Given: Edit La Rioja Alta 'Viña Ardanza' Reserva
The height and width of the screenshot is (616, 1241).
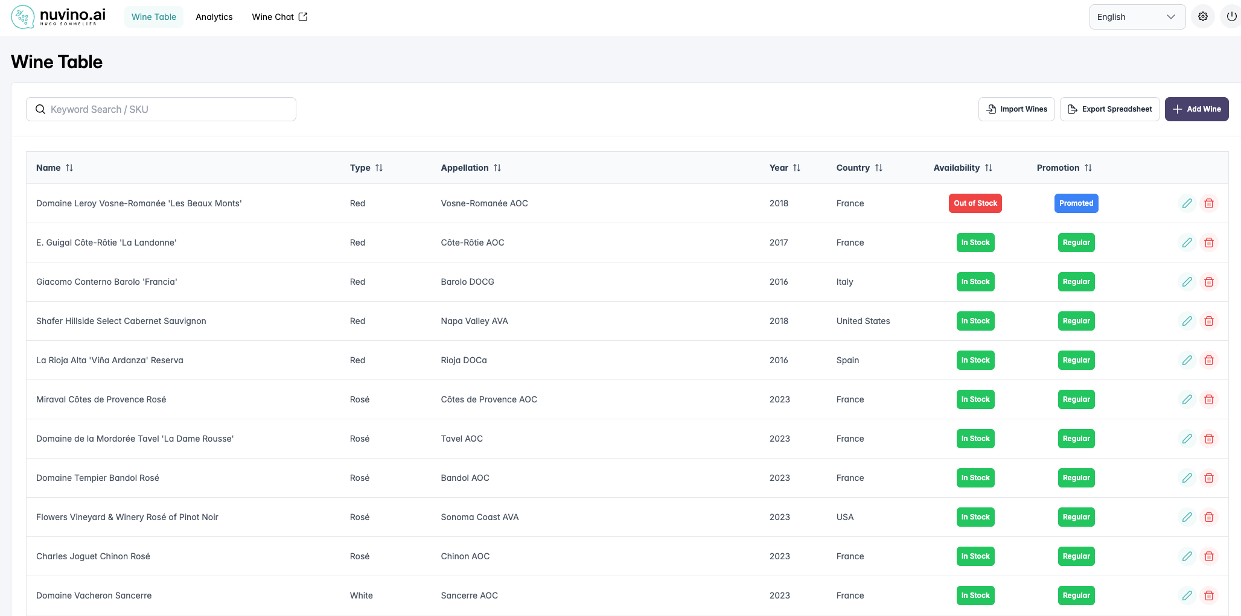Looking at the screenshot, I should coord(1187,360).
